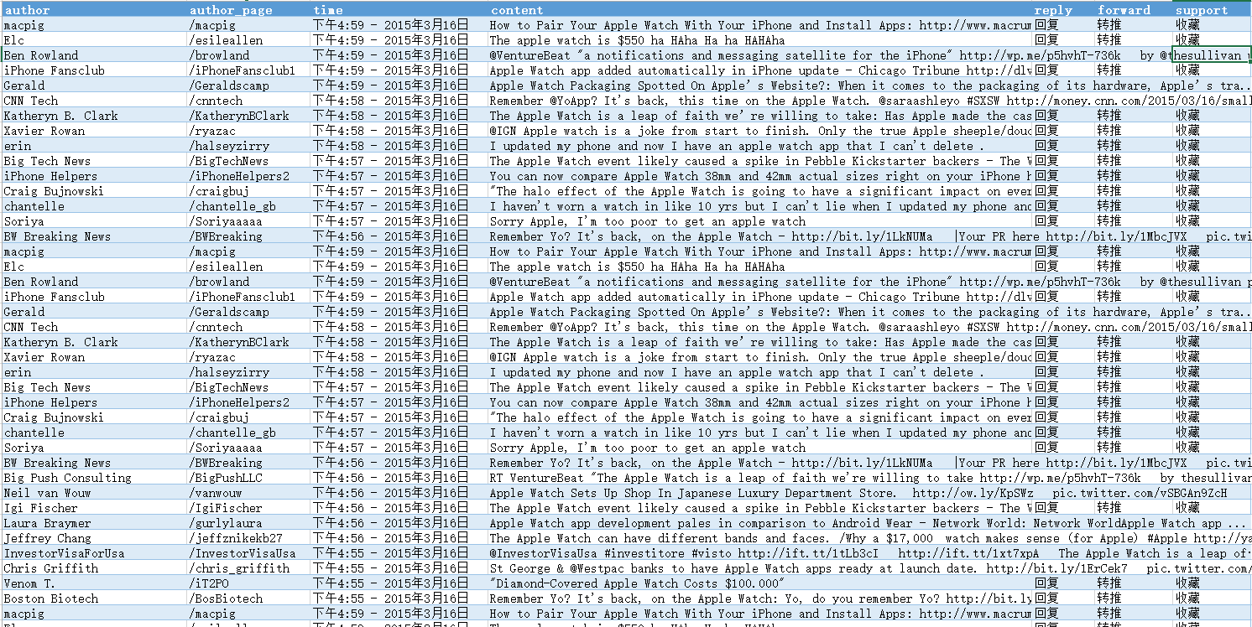Image resolution: width=1252 pixels, height=627 pixels.
Task: Select the 'author_page' column header cell
Action: pyautogui.click(x=250, y=10)
